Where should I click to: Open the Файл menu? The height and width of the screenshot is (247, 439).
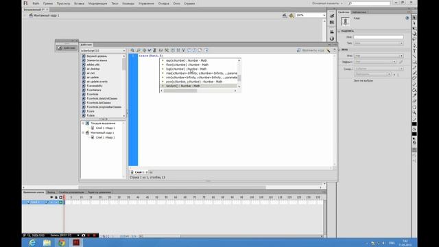36,3
